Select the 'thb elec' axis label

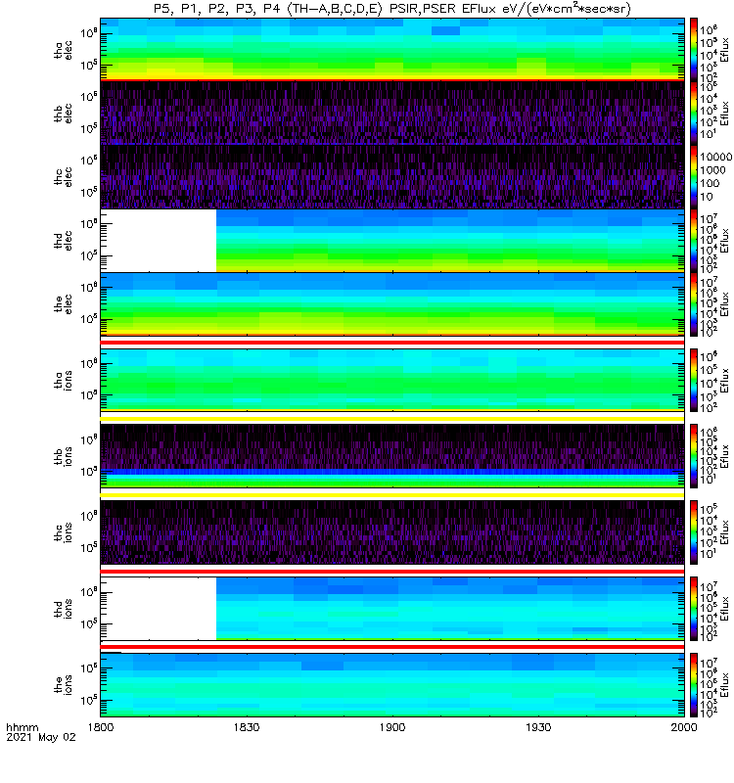63,114
